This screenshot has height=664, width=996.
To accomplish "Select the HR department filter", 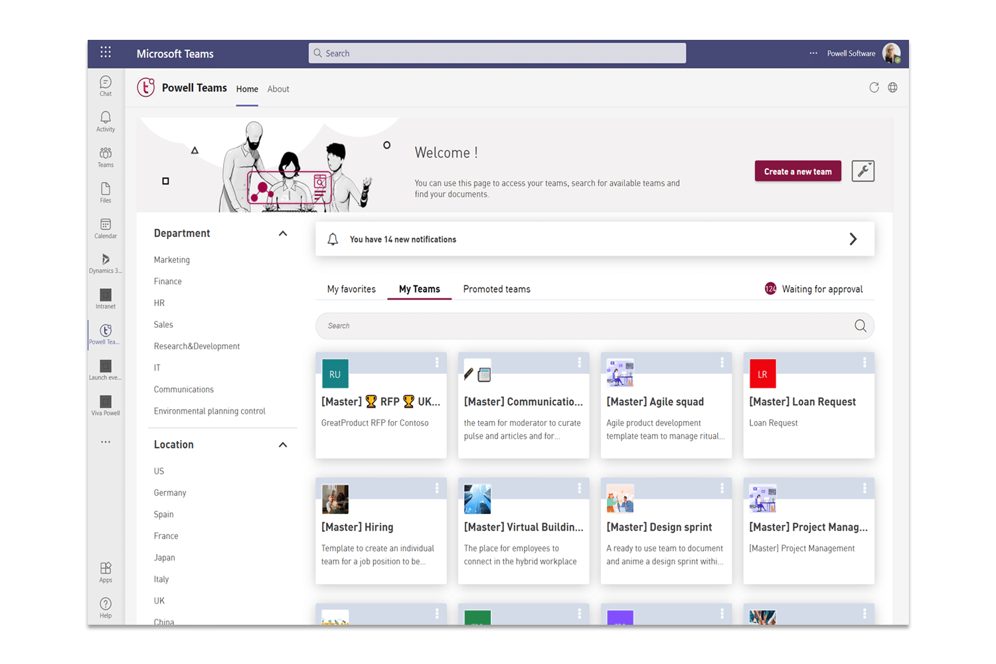I will click(159, 303).
